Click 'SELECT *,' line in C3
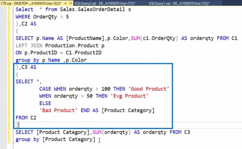Image resolution: width=242 pixels, height=149 pixels. [28, 82]
